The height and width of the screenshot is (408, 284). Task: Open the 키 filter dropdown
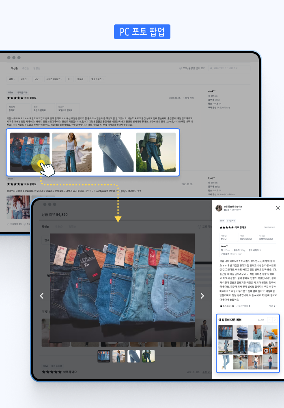(x=69, y=79)
